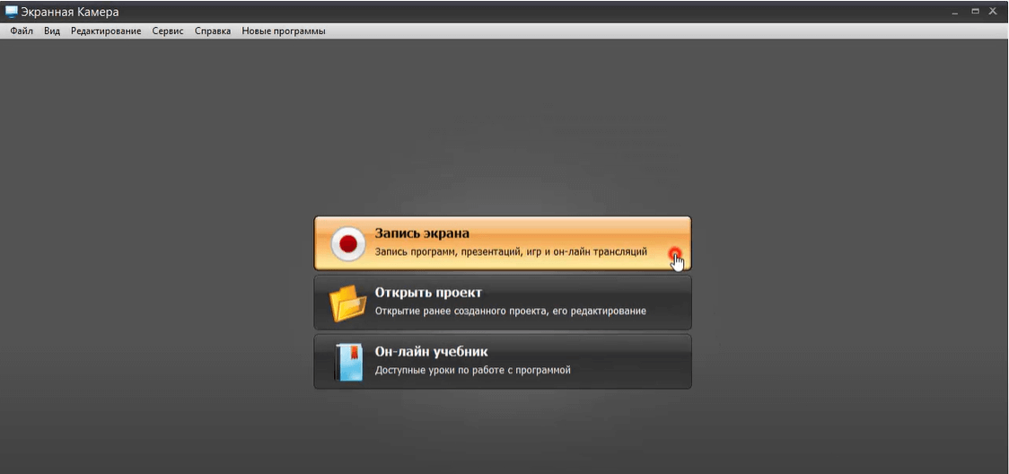Screen dimensions: 1009x474
Task: Click the red record circle icon
Action: 348,244
